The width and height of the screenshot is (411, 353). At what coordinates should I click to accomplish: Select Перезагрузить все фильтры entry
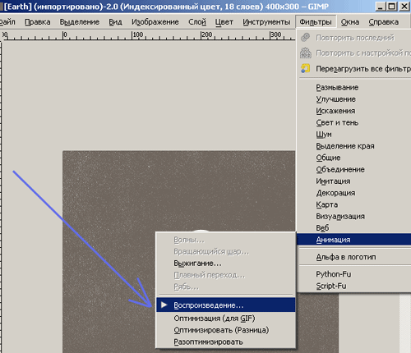click(355, 68)
